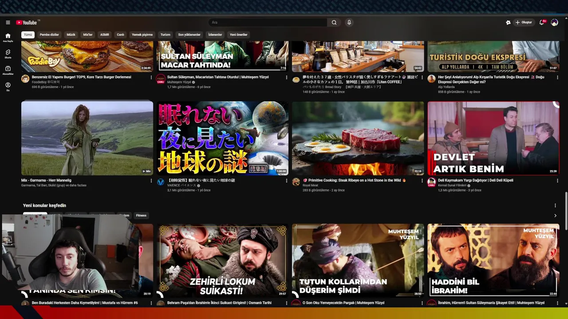Viewport: 568px width, 319px height.
Task: Open Shorts from the sidebar
Action: [8, 54]
